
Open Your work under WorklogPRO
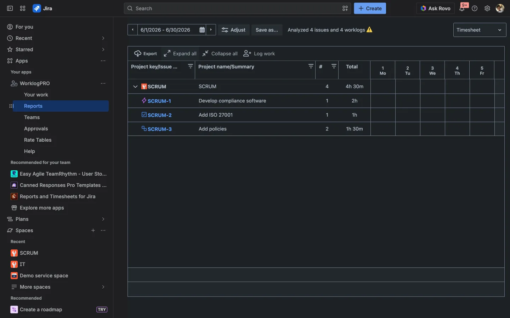tap(36, 95)
